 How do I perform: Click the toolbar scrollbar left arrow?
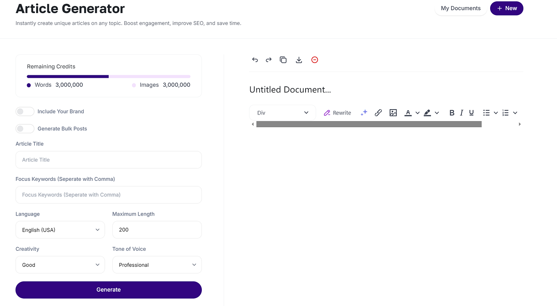pyautogui.click(x=253, y=124)
